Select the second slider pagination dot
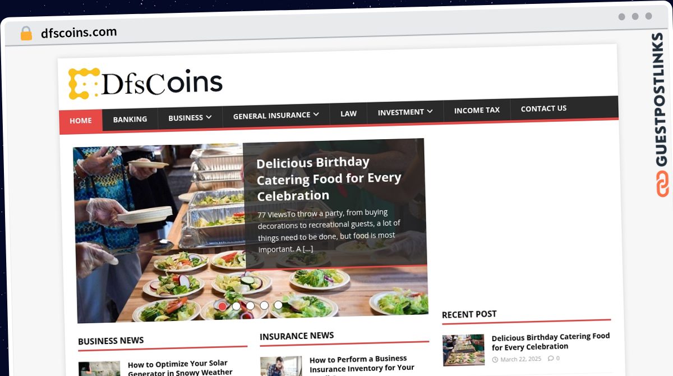Screen dimensions: 673x376 pyautogui.click(x=236, y=306)
